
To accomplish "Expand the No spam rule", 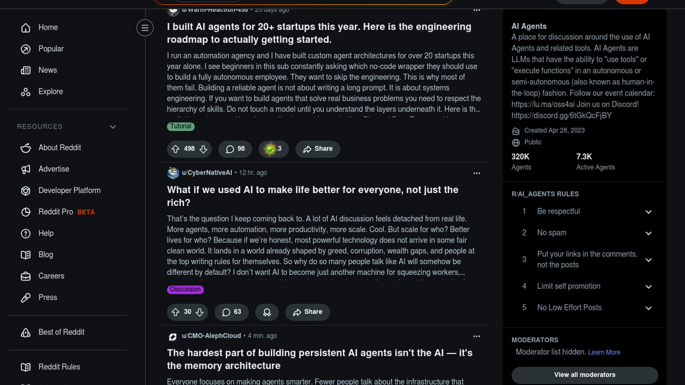I will tap(648, 233).
